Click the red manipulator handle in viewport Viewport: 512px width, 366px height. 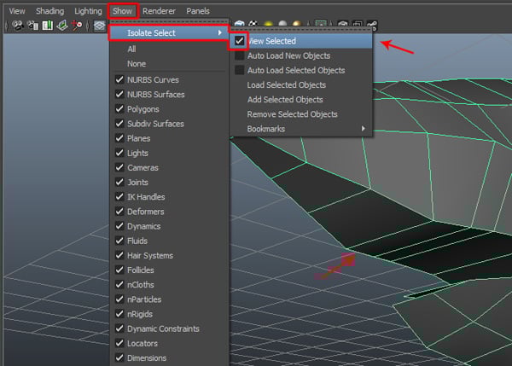coord(346,259)
